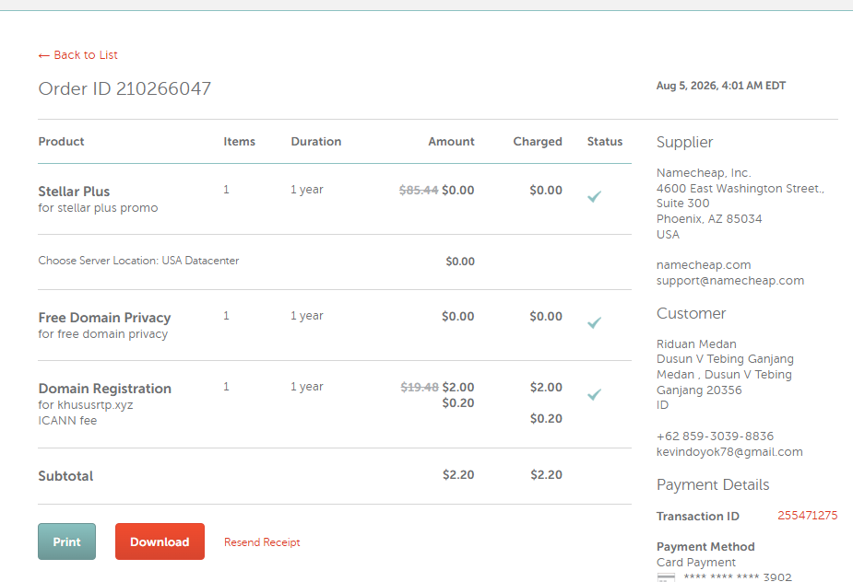Viewport: 853px width, 582px height.
Task: Click 'for stellar plus promo' text
Action: [x=98, y=208]
